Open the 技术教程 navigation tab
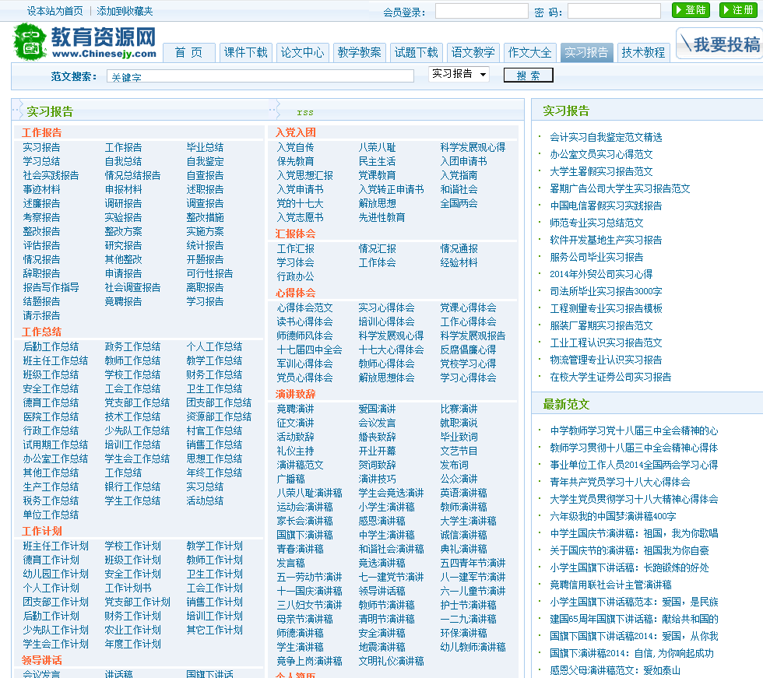Image resolution: width=763 pixels, height=678 pixels. [x=643, y=52]
